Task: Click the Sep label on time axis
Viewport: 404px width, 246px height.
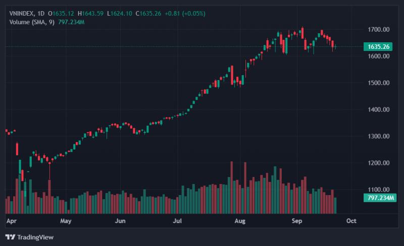Action: pos(297,221)
